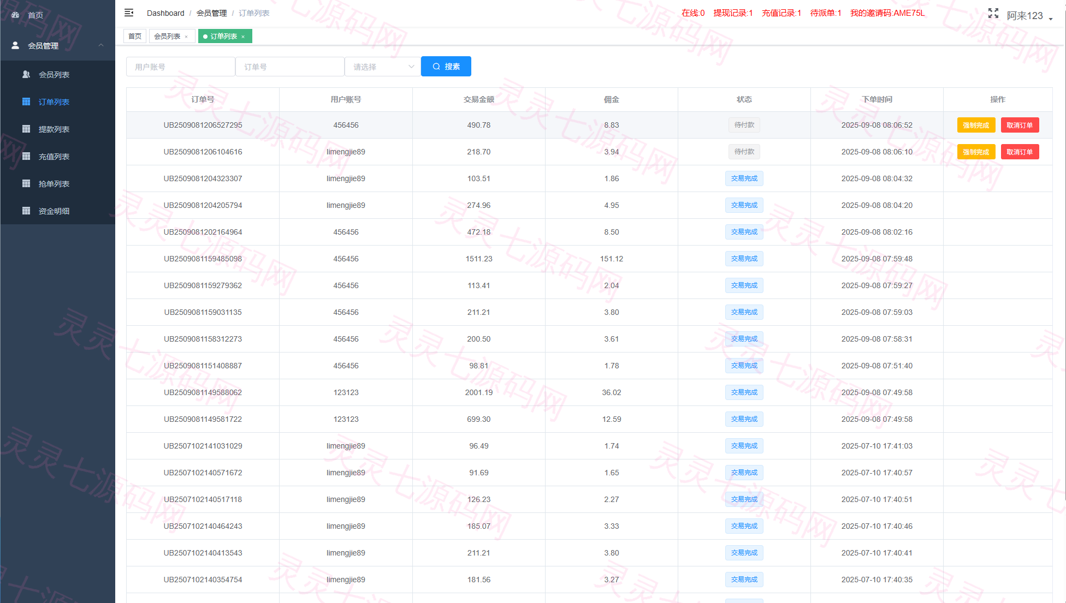This screenshot has width=1066, height=603.
Task: Click the Dashboard breadcrumb link
Action: pyautogui.click(x=165, y=13)
